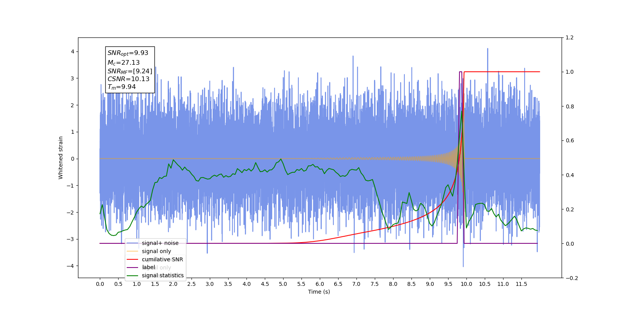Click the −0.2 tick on the right axis
Image resolution: width=624 pixels, height=312 pixels.
572,278
